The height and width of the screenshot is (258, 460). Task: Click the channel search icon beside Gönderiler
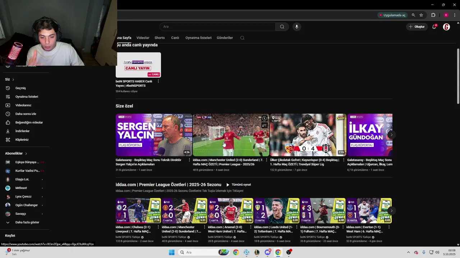coord(242,38)
